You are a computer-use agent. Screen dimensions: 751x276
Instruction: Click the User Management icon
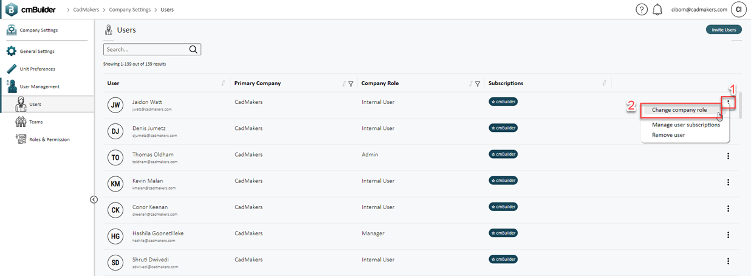coord(12,86)
